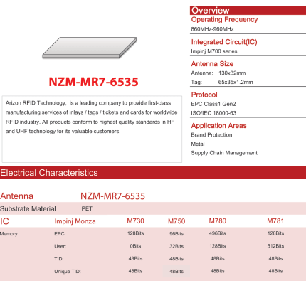
Task: Select the Impinj M700 series text
Action: point(214,51)
